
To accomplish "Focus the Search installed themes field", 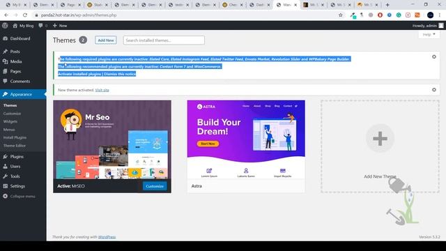I will pyautogui.click(x=164, y=40).
